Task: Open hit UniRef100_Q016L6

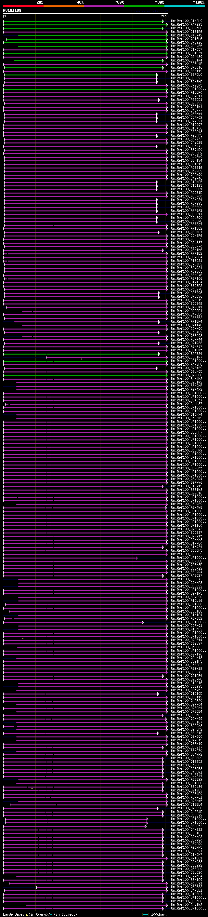Action: pyautogui.click(x=187, y=39)
